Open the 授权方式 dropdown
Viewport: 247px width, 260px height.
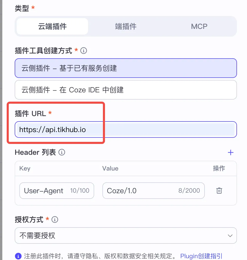point(121,235)
